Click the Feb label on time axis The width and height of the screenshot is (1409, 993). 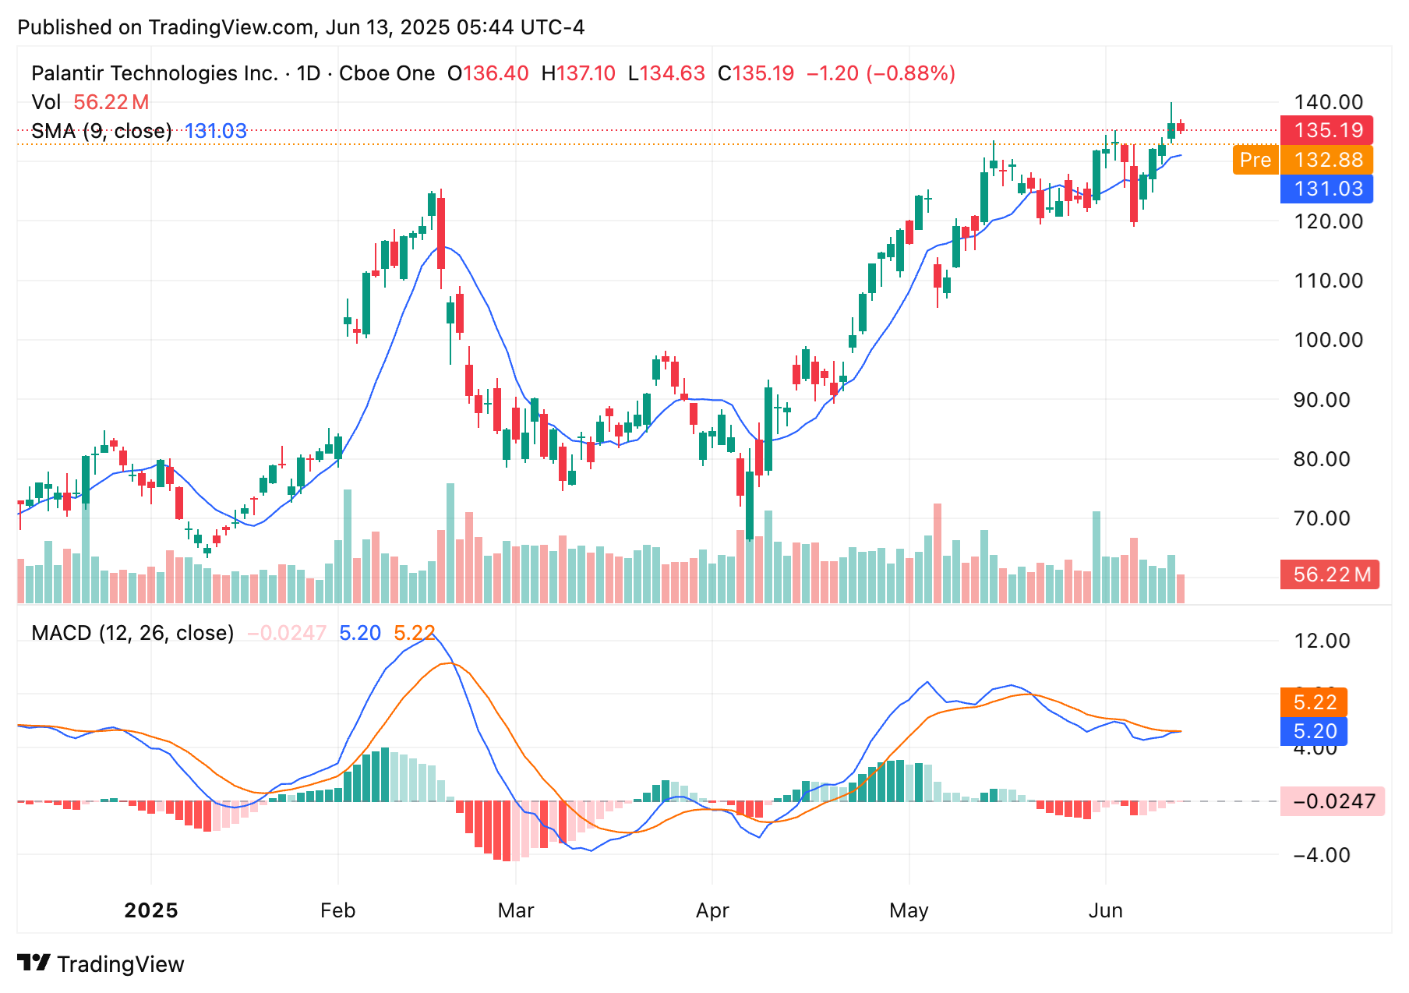point(337,910)
